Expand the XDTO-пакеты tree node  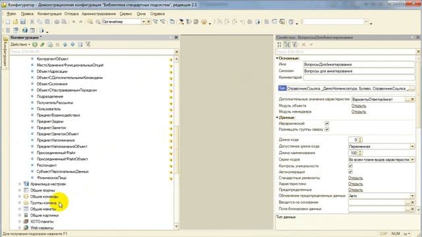pos(20,222)
